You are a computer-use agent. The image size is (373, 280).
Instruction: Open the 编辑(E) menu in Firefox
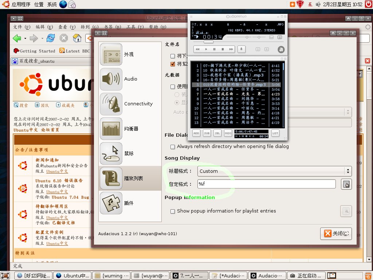tap(44, 27)
